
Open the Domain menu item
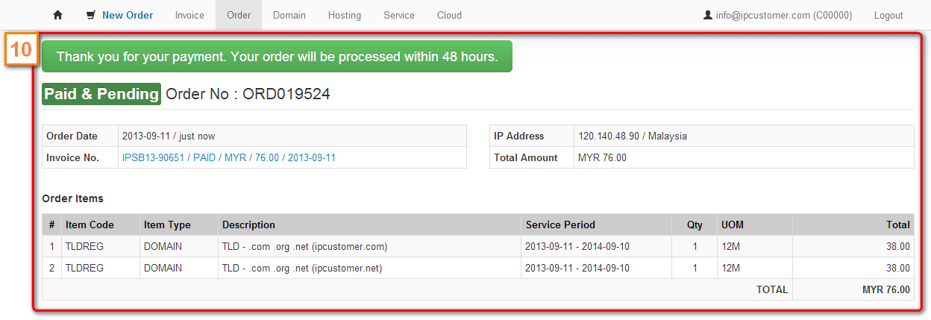289,15
